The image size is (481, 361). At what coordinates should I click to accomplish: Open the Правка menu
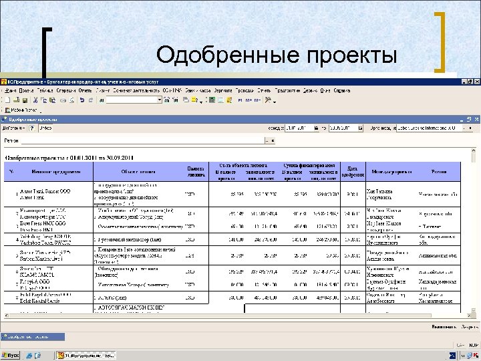point(26,90)
